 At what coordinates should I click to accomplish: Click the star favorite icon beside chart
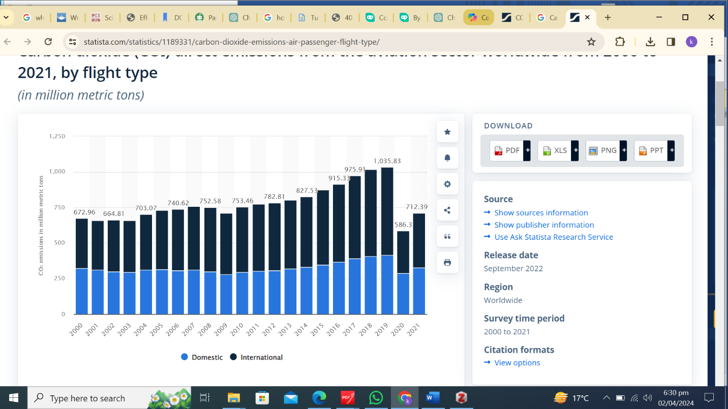click(x=447, y=132)
